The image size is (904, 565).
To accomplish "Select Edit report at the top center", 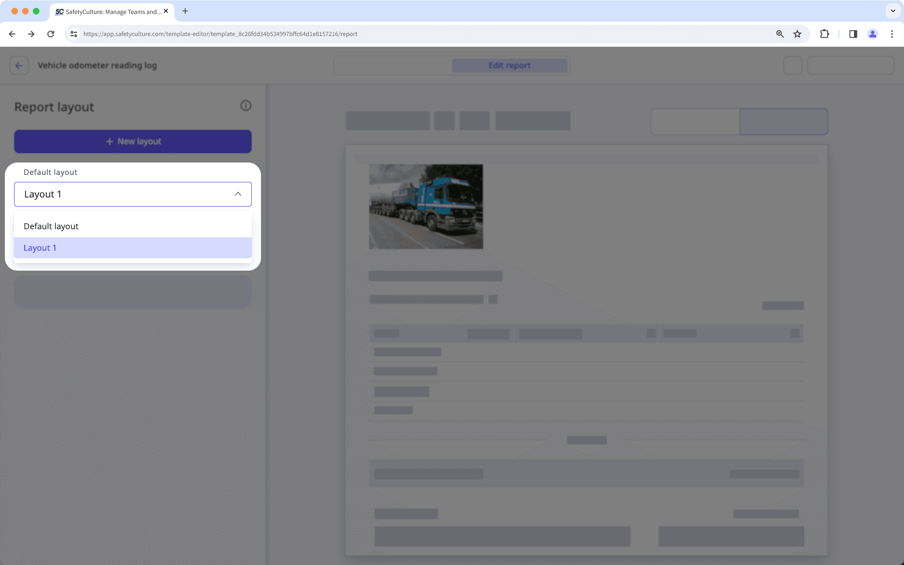I will pos(509,65).
